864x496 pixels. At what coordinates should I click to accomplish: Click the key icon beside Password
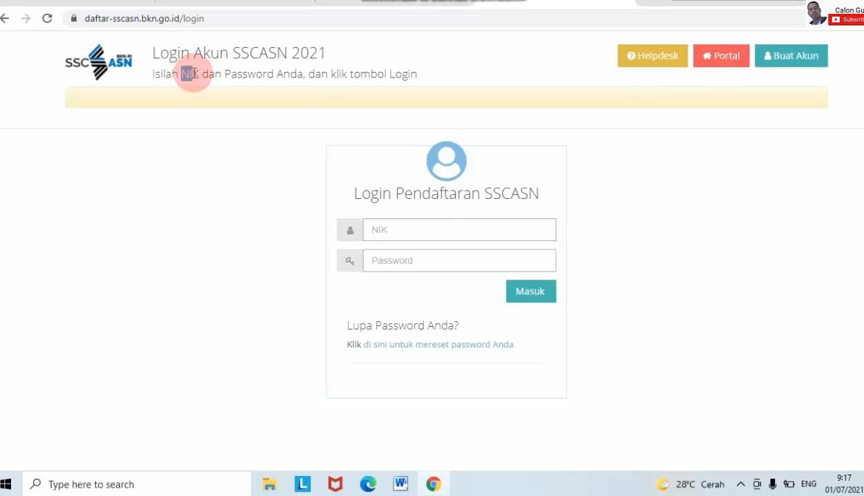[350, 260]
